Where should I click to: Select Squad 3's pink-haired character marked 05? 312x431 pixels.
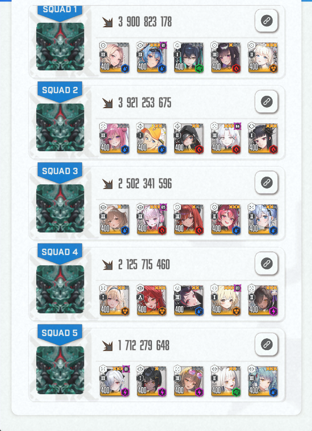click(152, 219)
